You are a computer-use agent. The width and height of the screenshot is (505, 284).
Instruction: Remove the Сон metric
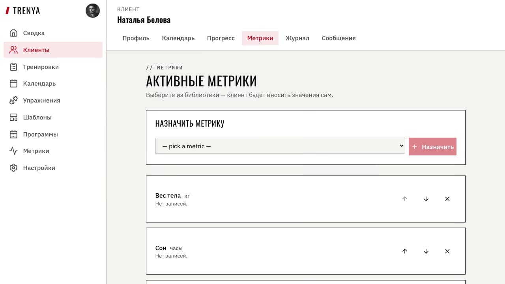[447, 251]
